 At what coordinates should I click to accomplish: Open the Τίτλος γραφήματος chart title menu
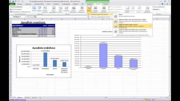point(53,9)
